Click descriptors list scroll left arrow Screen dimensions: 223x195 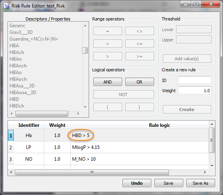pyautogui.click(x=11, y=113)
